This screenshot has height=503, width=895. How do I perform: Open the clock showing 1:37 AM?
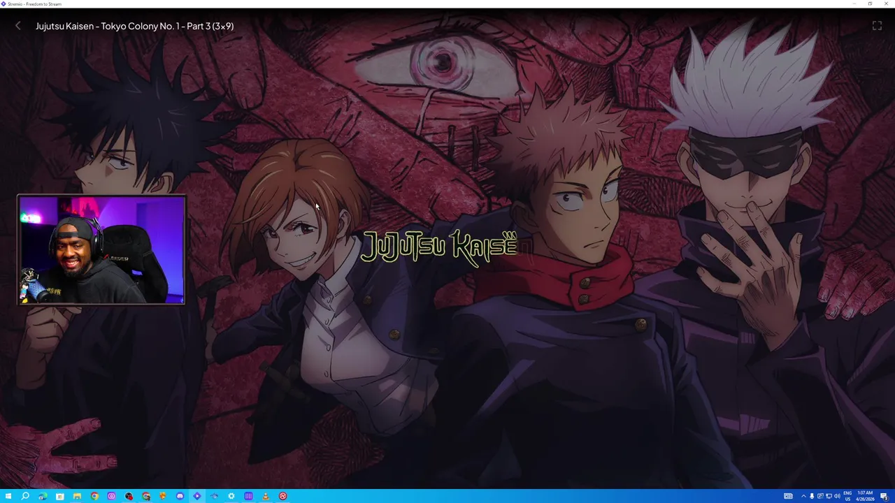865,496
